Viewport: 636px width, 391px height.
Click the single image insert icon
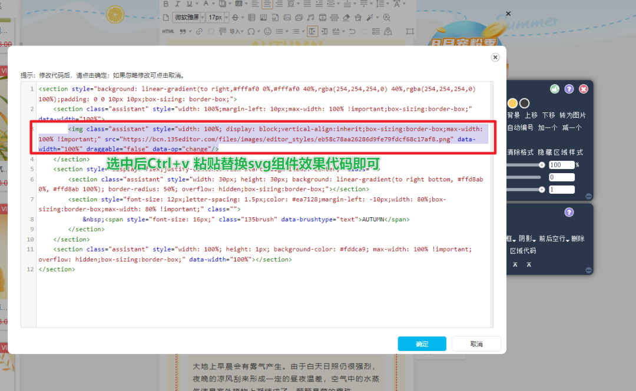(x=287, y=18)
